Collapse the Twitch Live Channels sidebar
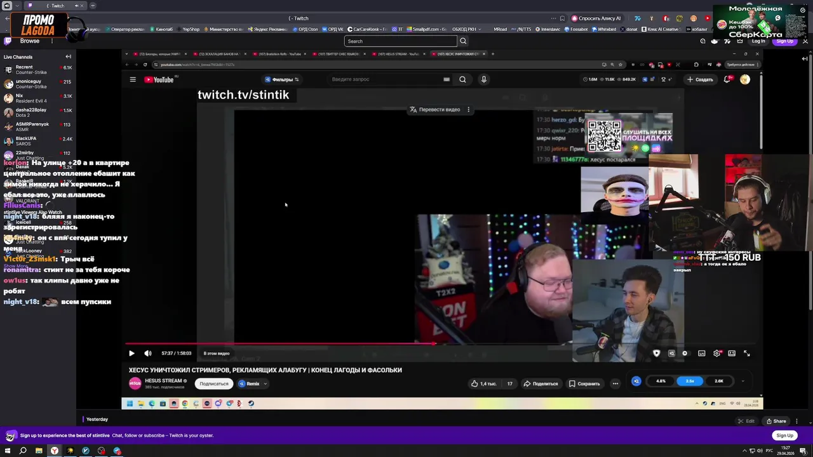The image size is (813, 457). pyautogui.click(x=68, y=57)
